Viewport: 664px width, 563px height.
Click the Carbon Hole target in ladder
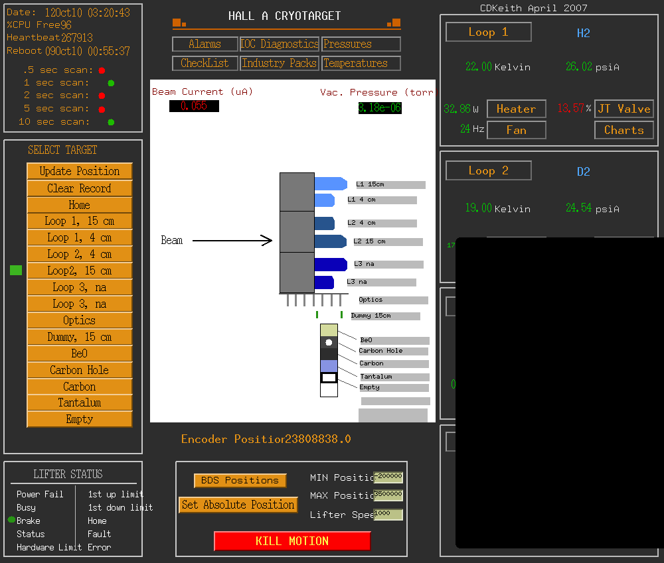coord(329,342)
